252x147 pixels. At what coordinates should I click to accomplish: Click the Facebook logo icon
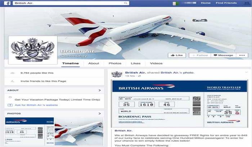pos(7,3)
